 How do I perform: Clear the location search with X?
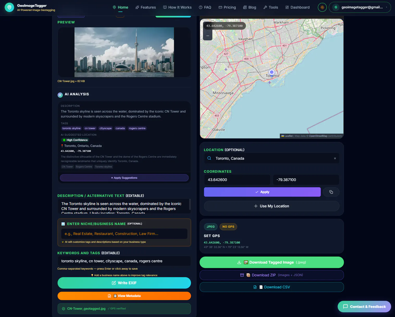[x=335, y=158]
